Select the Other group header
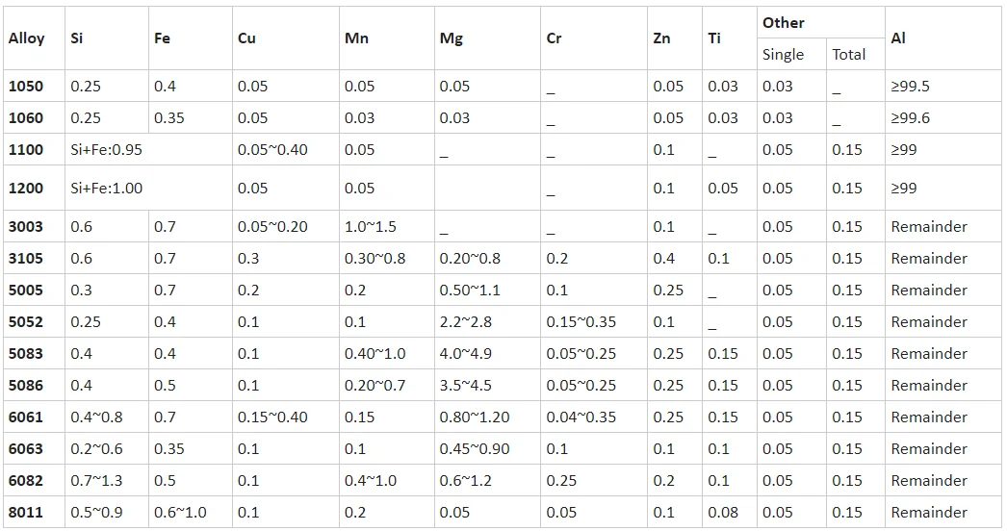The width and height of the screenshot is (1007, 531). click(784, 22)
